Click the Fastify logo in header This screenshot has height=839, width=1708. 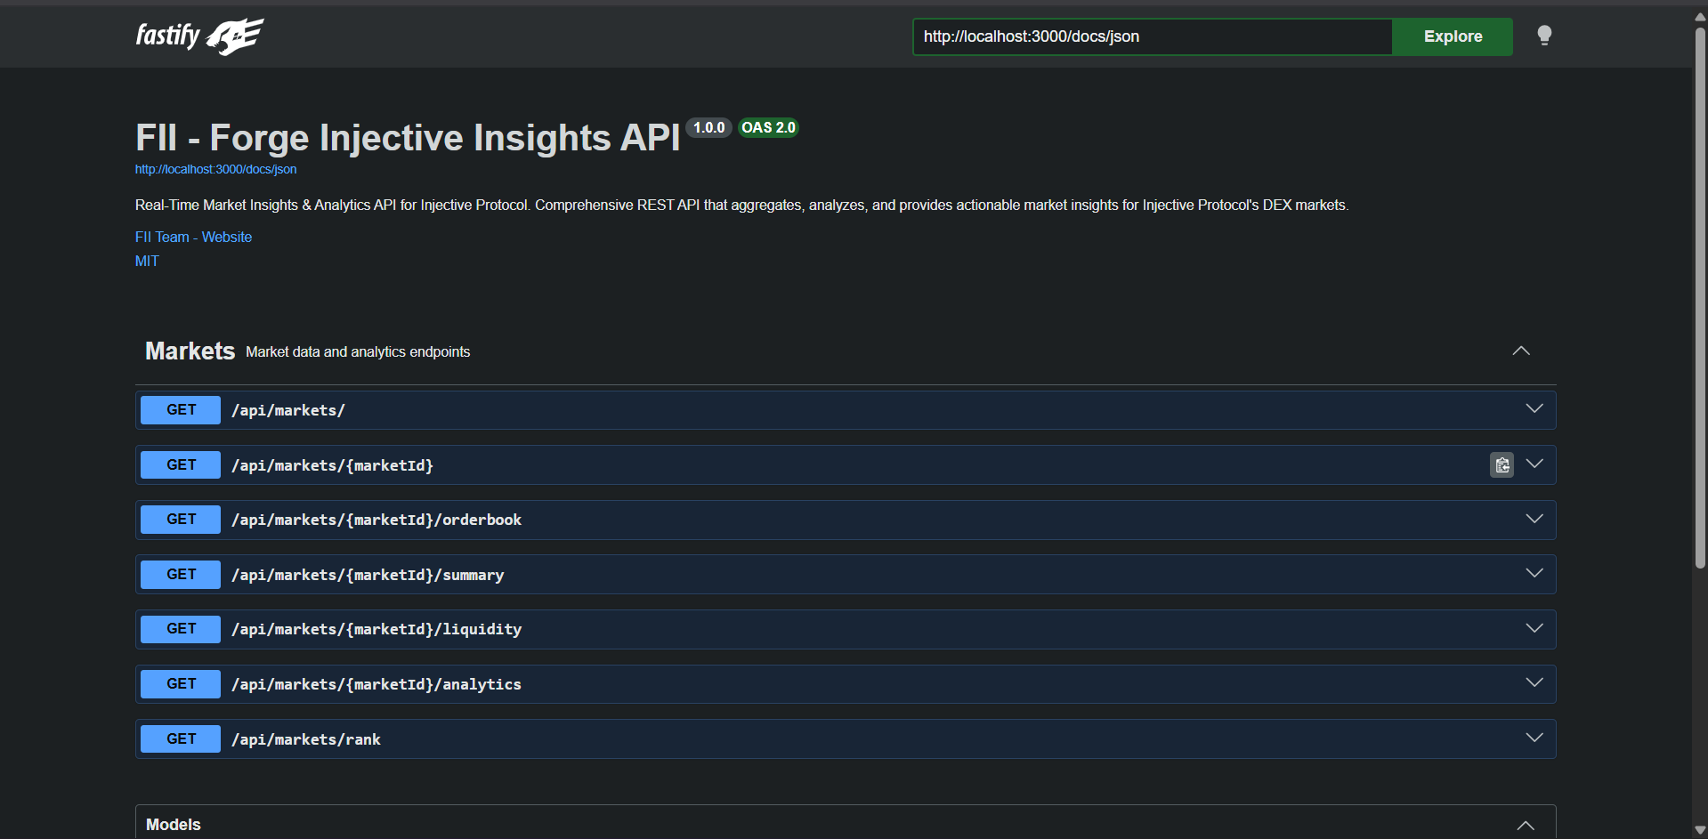[x=199, y=36]
